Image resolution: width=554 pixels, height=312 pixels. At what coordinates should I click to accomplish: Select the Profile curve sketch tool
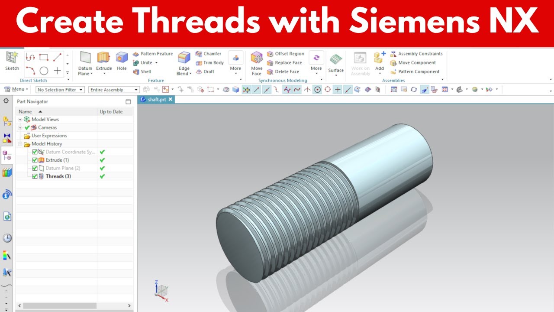[x=30, y=57]
